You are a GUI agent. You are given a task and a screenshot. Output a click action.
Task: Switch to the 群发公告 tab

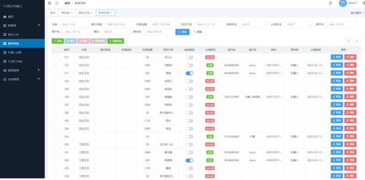[85, 13]
